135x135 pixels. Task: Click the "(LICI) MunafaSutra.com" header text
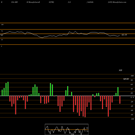coord(117,2)
